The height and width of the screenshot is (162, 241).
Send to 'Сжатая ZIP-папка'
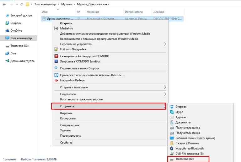point(201,143)
